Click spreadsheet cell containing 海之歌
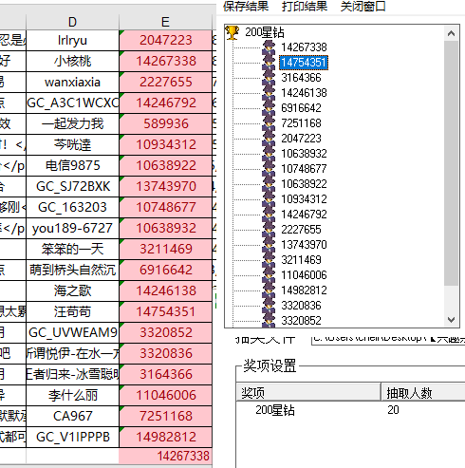Viewport: 465px width, 468px height. [72, 290]
